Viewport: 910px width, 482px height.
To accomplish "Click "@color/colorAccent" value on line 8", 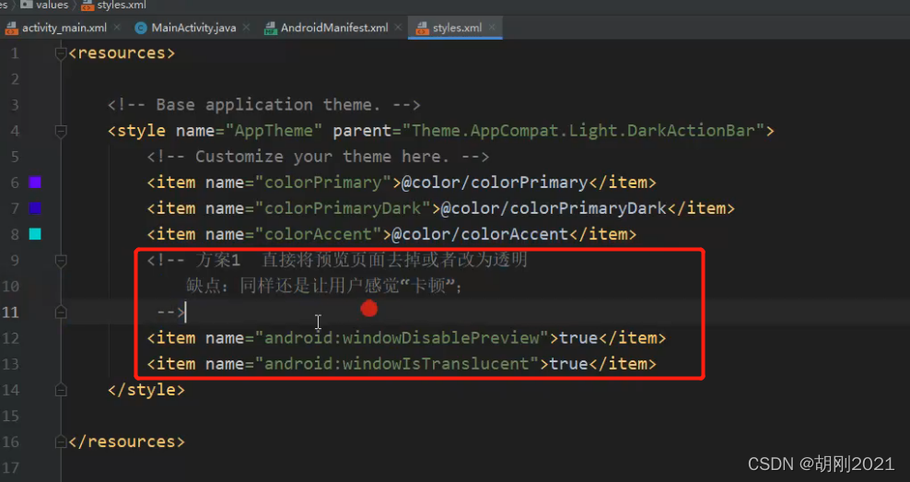I will [x=480, y=234].
